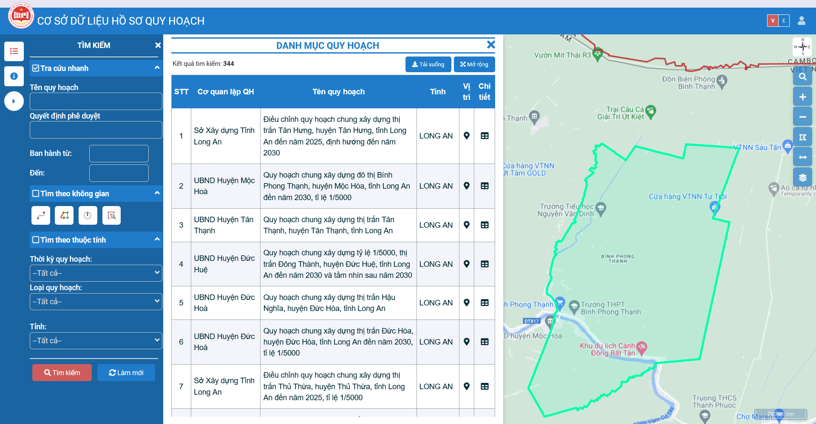The height and width of the screenshot is (424, 816).
Task: Open the Tỉnh dropdown
Action: (96, 341)
